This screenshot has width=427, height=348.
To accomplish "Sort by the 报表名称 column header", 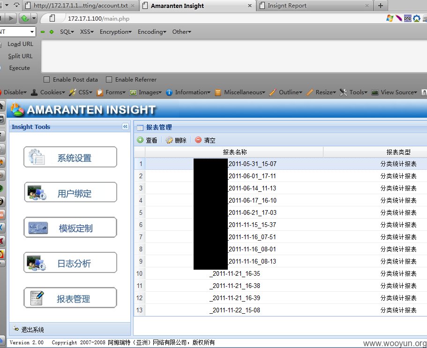I will click(234, 152).
